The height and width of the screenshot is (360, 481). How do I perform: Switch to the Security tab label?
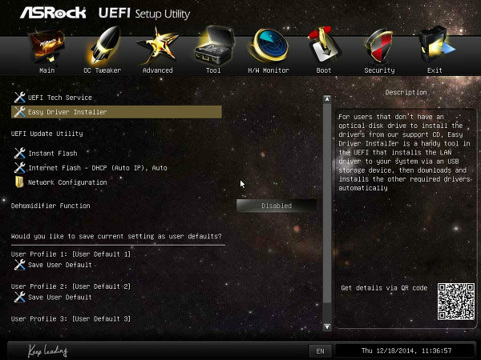pyautogui.click(x=379, y=70)
